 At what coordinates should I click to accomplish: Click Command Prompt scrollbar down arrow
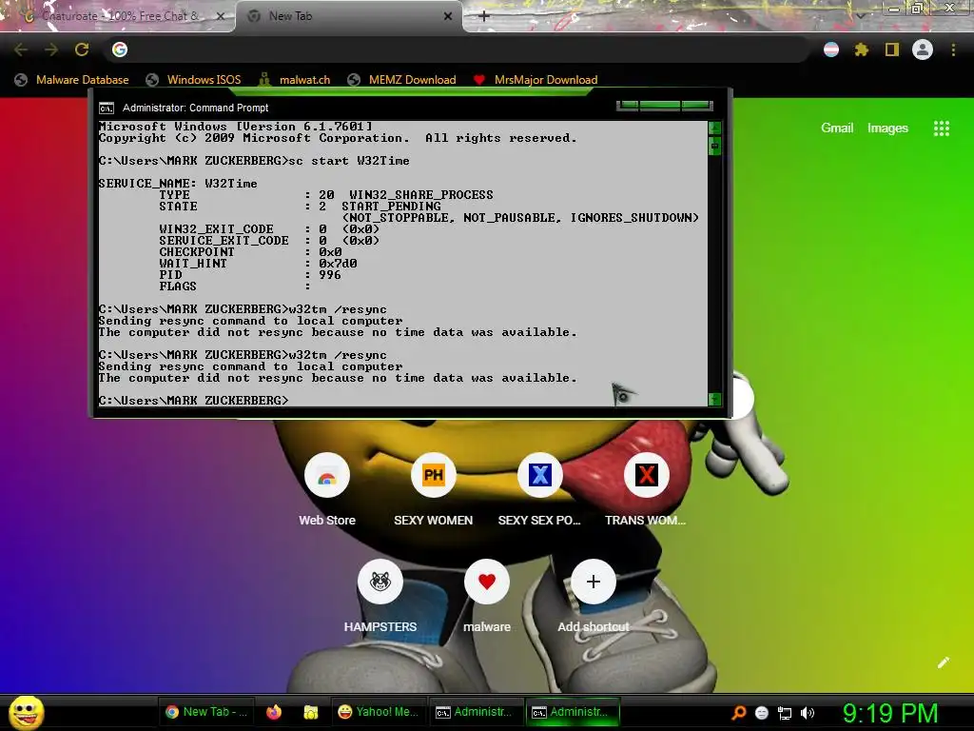[715, 399]
